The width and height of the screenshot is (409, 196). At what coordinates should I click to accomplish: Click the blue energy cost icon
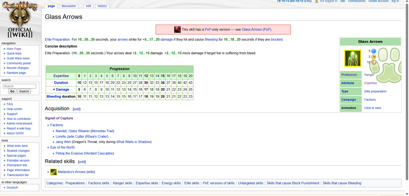(374, 51)
